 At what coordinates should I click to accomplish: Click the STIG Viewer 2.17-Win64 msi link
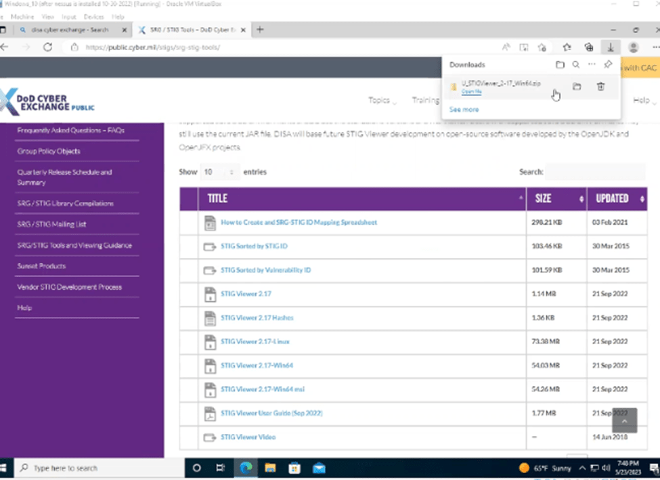(x=262, y=389)
